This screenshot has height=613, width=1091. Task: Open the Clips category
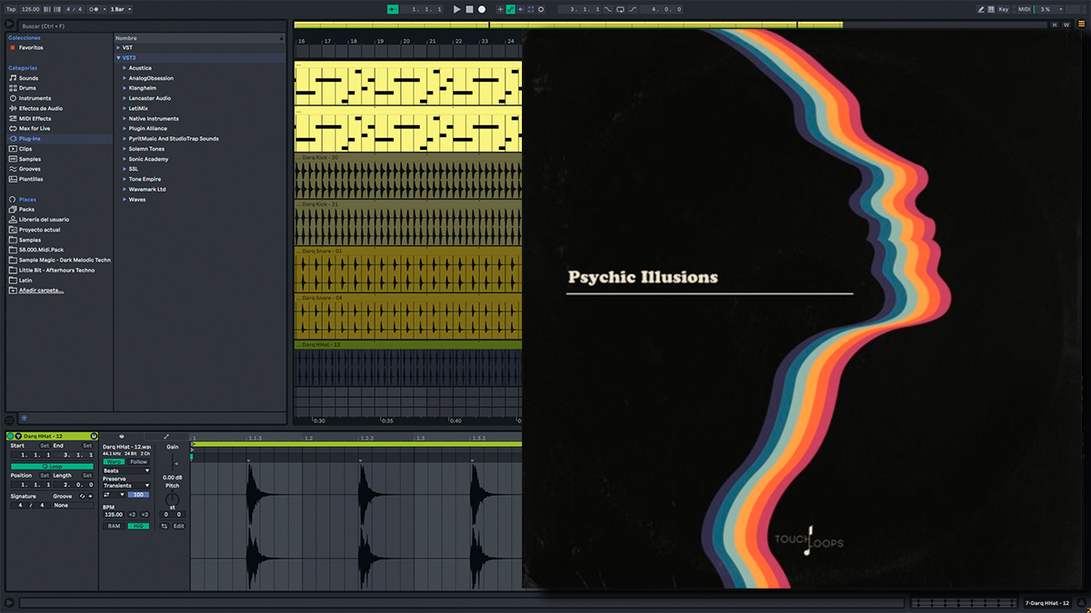click(25, 148)
